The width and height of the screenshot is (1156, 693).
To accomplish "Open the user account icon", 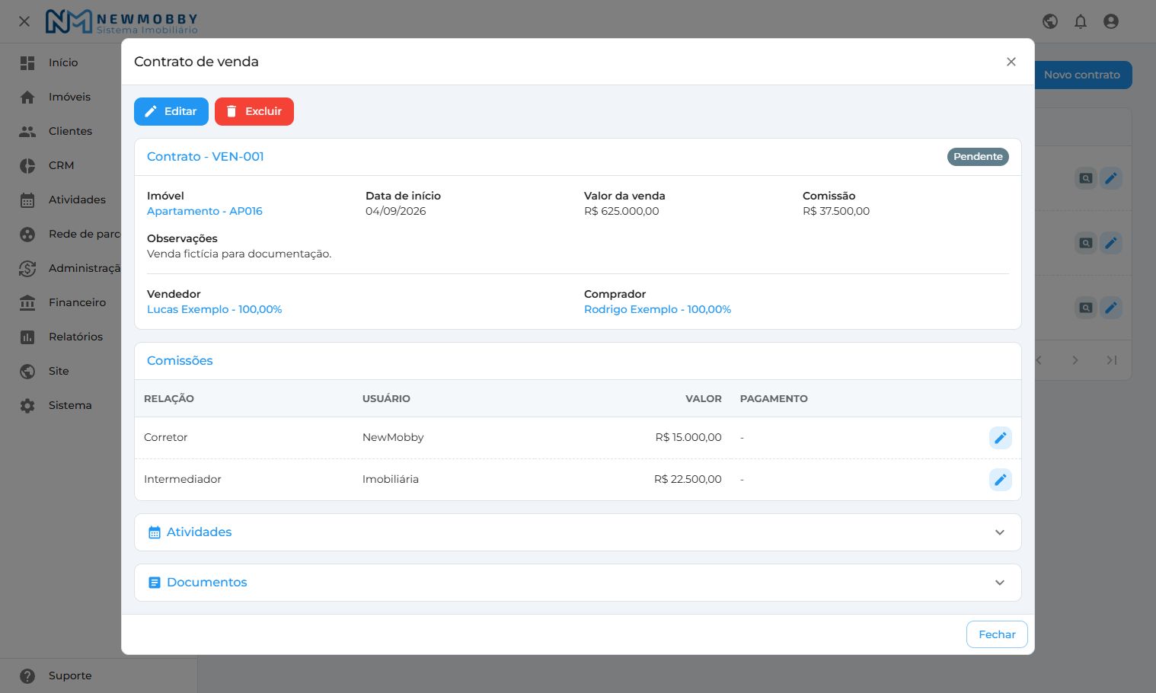I will (x=1111, y=21).
